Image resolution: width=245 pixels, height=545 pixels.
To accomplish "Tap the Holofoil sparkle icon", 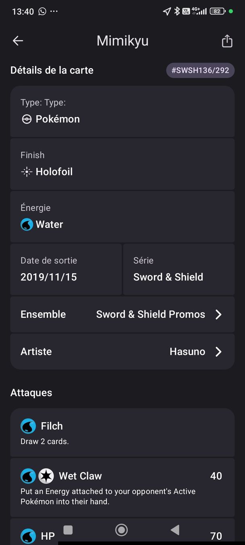I will (x=27, y=172).
